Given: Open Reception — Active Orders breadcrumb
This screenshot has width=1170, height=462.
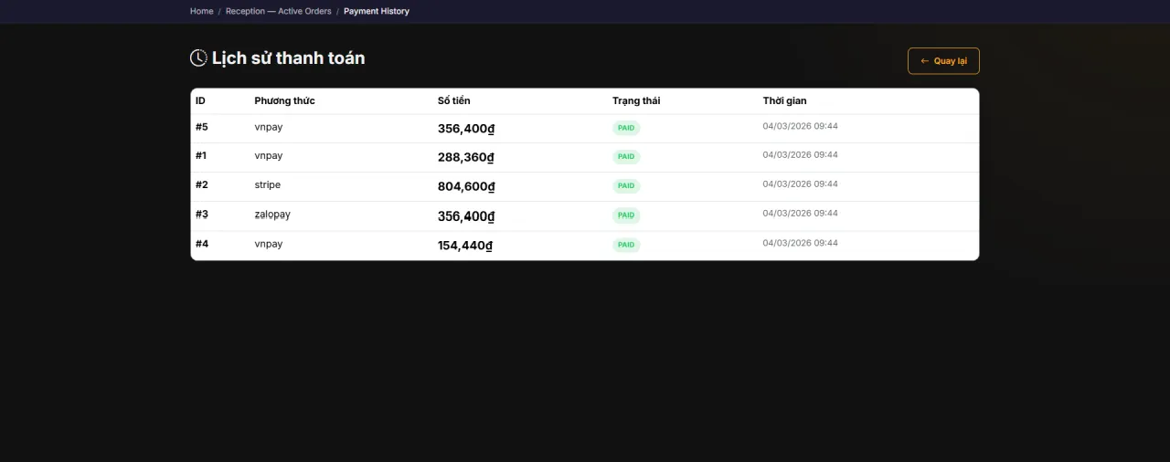Looking at the screenshot, I should point(278,11).
